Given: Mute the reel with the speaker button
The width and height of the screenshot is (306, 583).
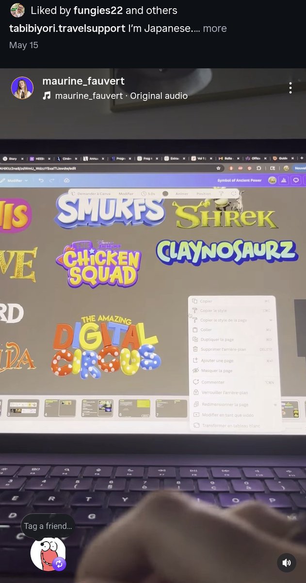Looking at the screenshot, I should point(286,563).
